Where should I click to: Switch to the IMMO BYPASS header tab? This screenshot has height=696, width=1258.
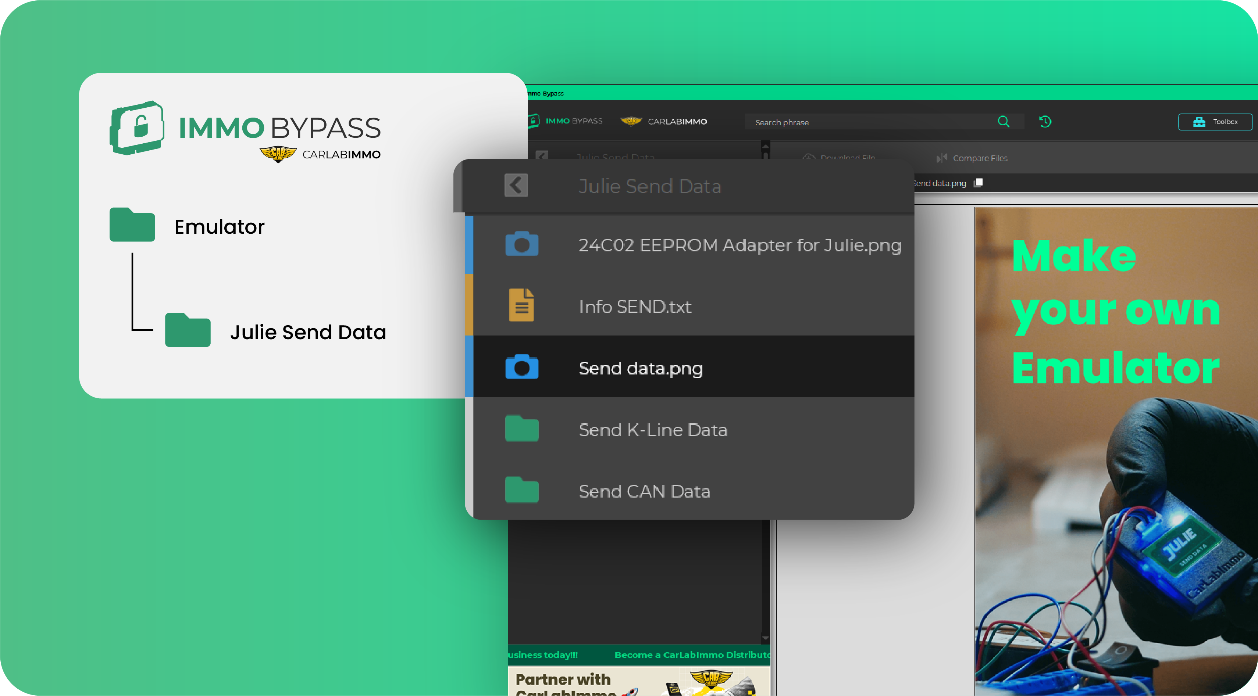pyautogui.click(x=566, y=121)
